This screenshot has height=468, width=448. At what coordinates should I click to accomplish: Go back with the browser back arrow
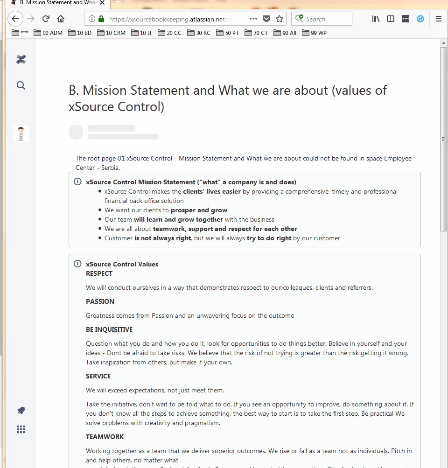(15, 19)
